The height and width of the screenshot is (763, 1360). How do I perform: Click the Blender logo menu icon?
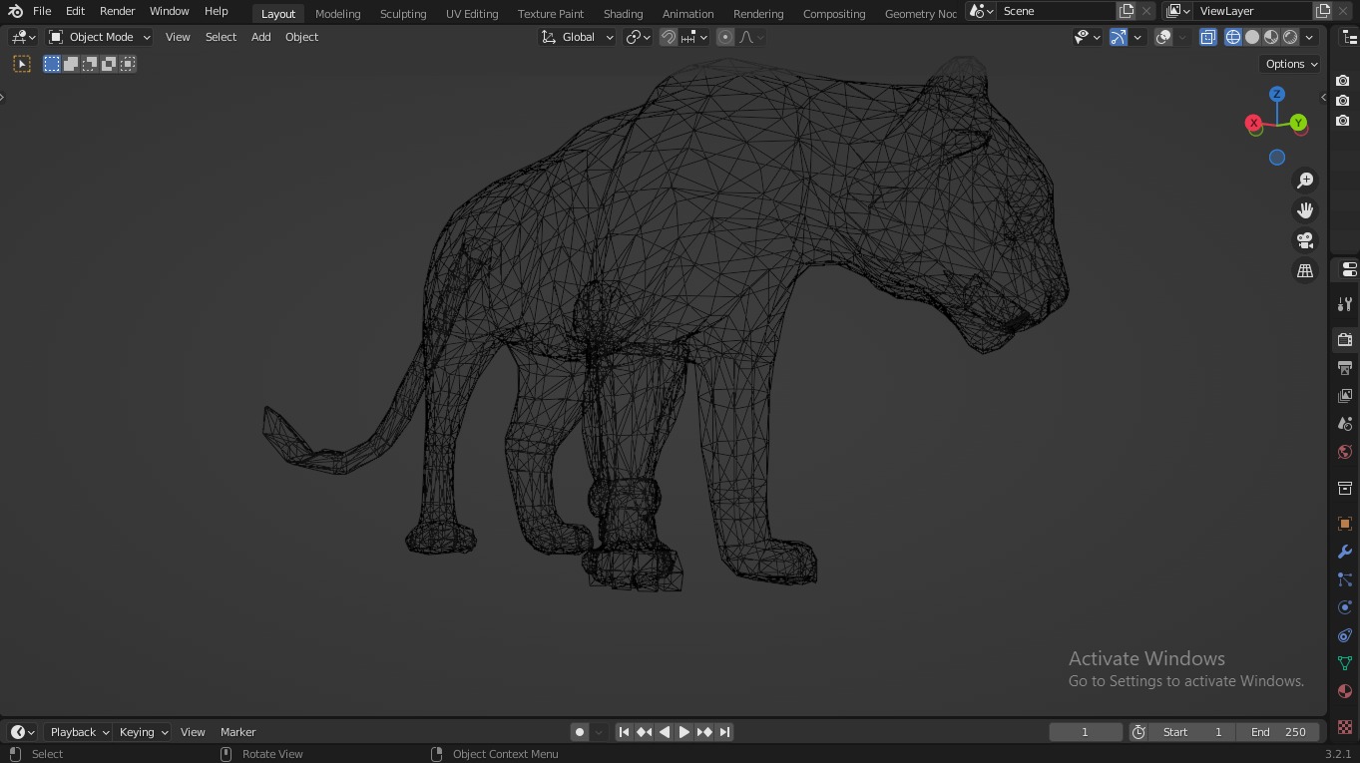pyautogui.click(x=15, y=11)
